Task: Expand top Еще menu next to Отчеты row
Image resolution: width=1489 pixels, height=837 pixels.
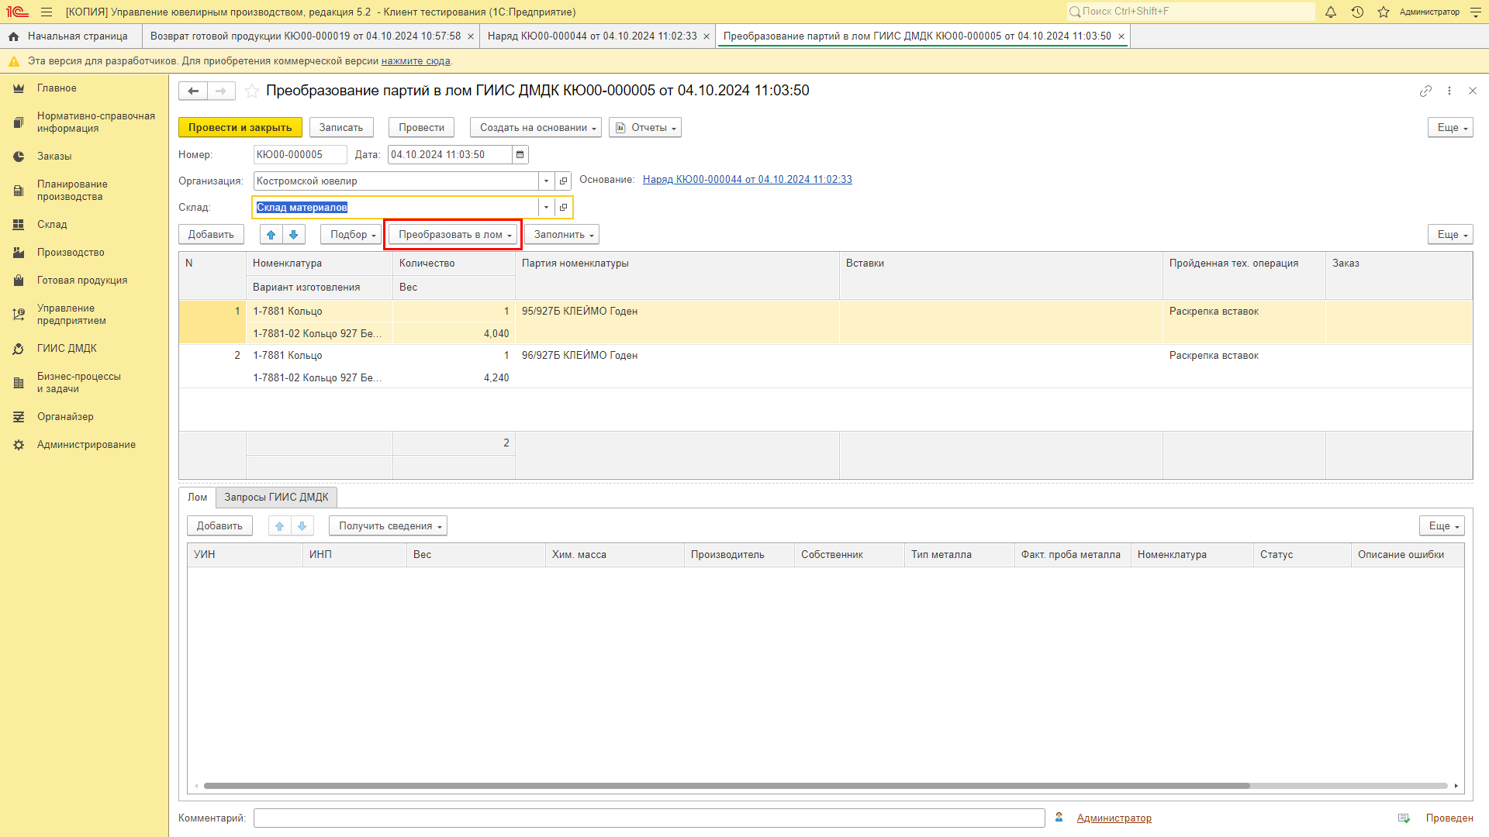Action: coord(1450,128)
